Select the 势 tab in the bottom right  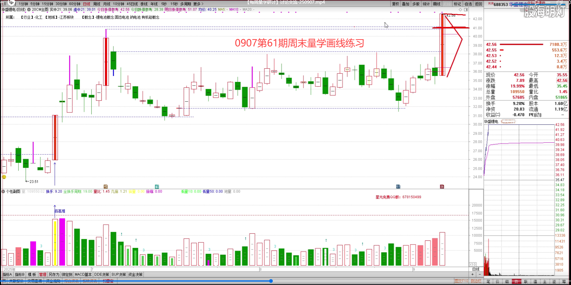(516, 281)
